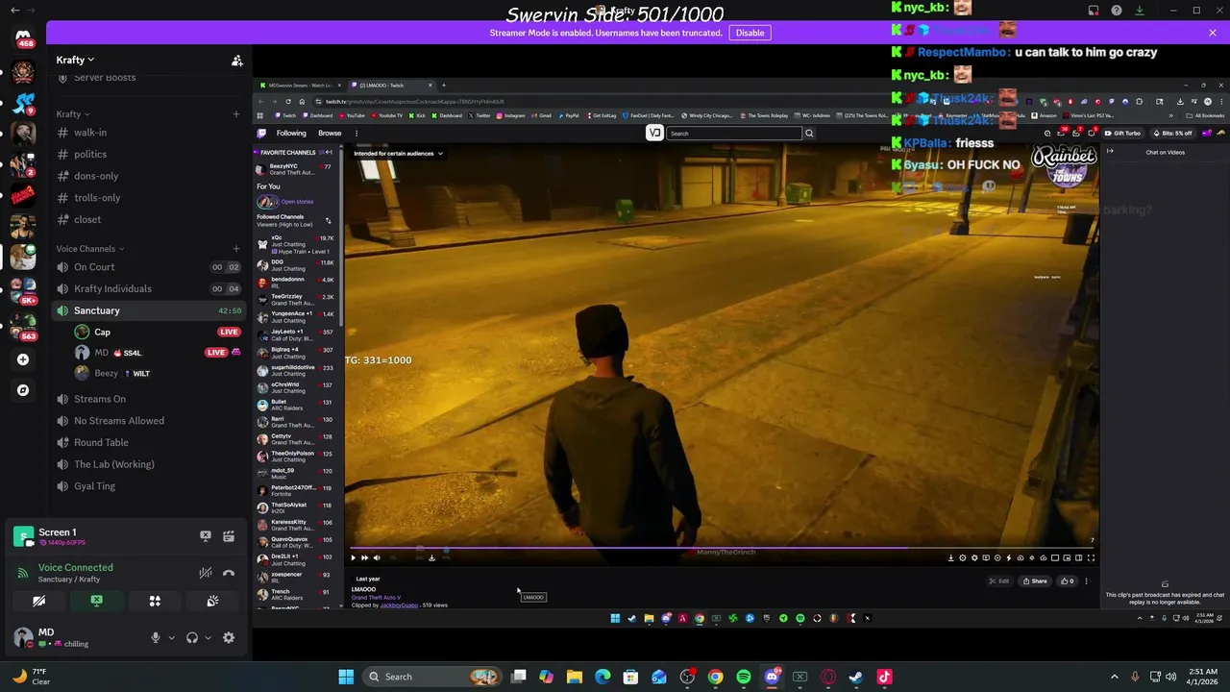
Task: Join the Gyal Ting voice channel
Action: click(149, 486)
